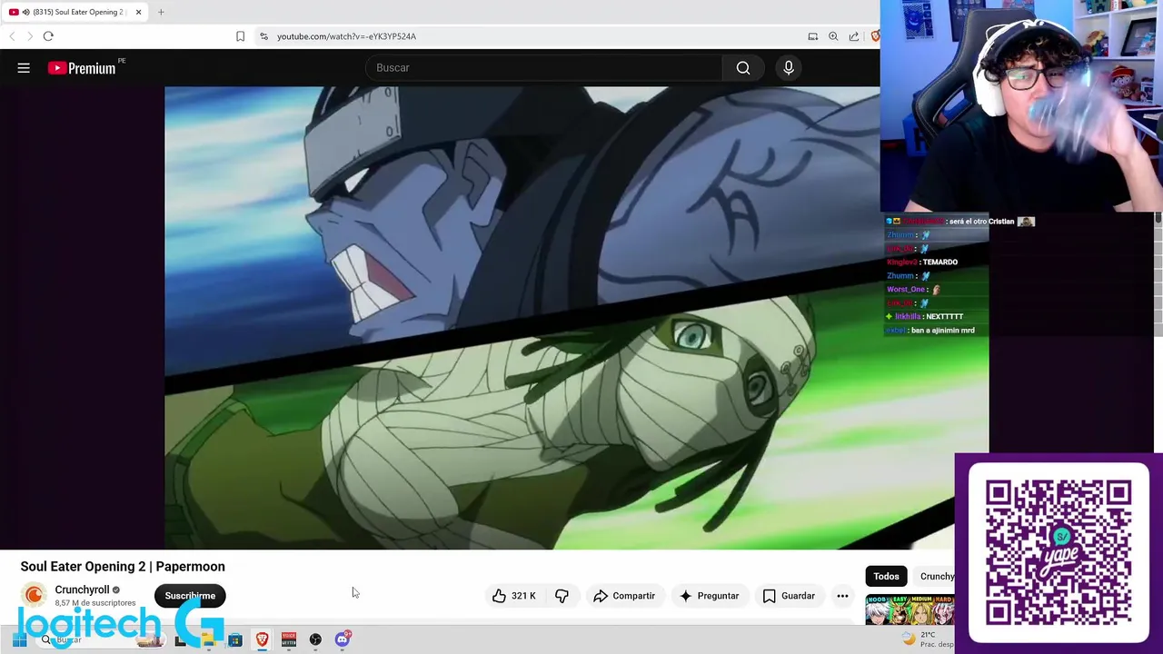1163x654 pixels.
Task: Go back with browser back arrow
Action: click(x=12, y=36)
